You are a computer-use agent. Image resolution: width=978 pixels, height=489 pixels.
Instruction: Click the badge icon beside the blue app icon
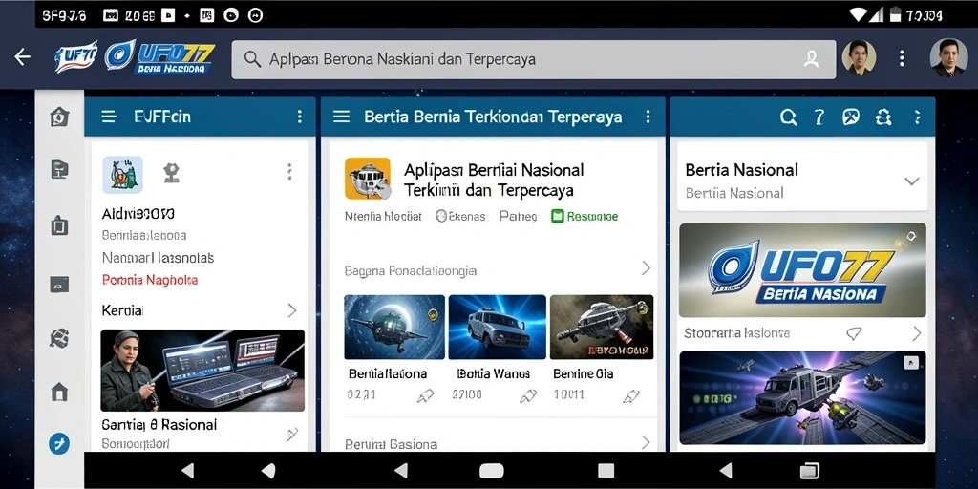click(172, 173)
